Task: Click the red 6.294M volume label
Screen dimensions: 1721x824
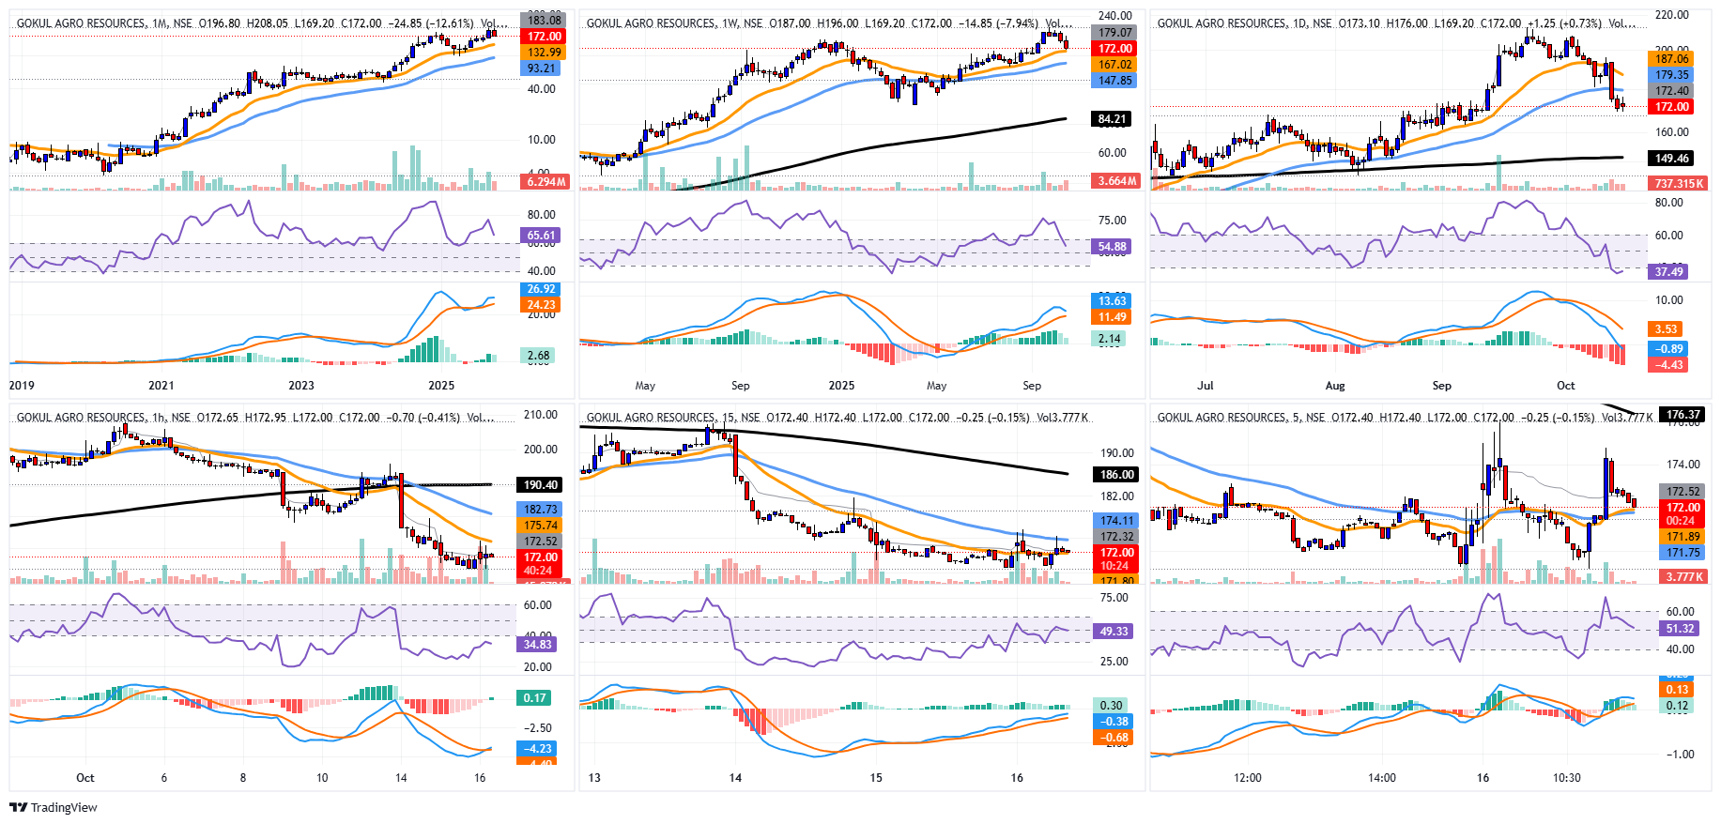Action: pyautogui.click(x=545, y=182)
